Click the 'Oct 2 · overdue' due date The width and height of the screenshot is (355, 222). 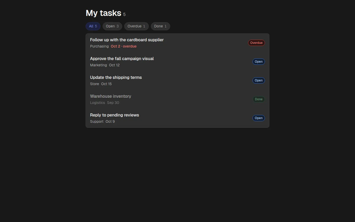[x=124, y=46]
